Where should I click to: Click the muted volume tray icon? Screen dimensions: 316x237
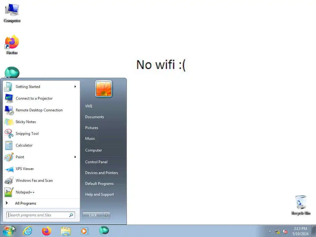(x=285, y=231)
